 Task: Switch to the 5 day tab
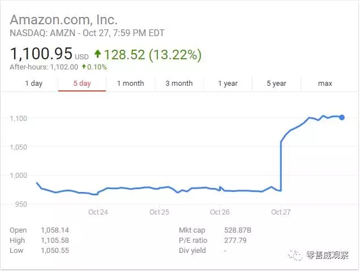pyautogui.click(x=82, y=84)
